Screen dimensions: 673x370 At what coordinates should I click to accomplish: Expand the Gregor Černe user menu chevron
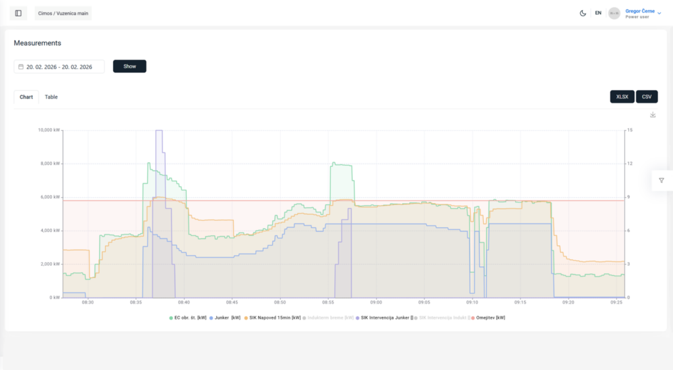click(x=659, y=13)
